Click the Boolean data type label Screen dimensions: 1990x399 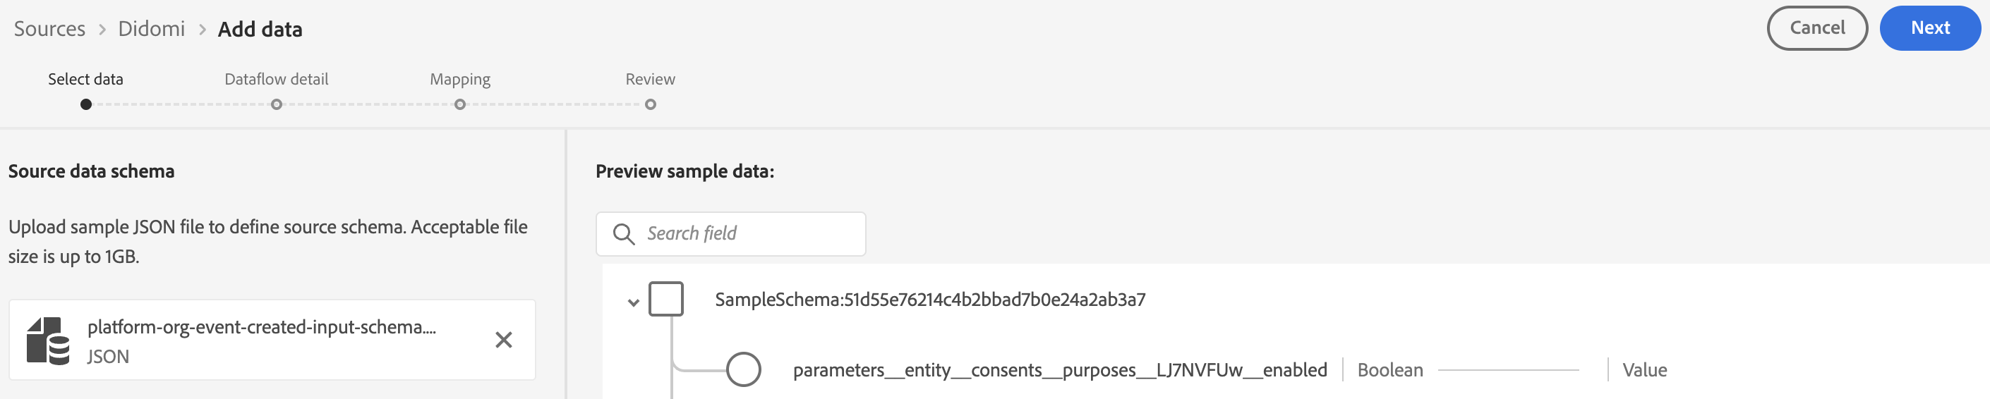(1389, 370)
